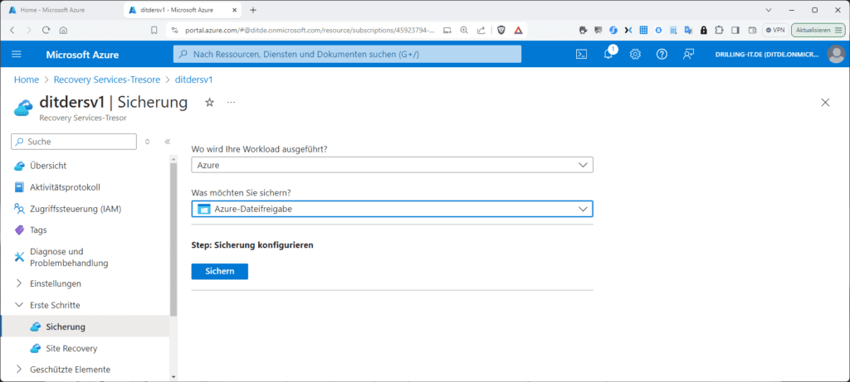The width and height of the screenshot is (850, 382).
Task: Click the browser reload button
Action: pos(46,31)
